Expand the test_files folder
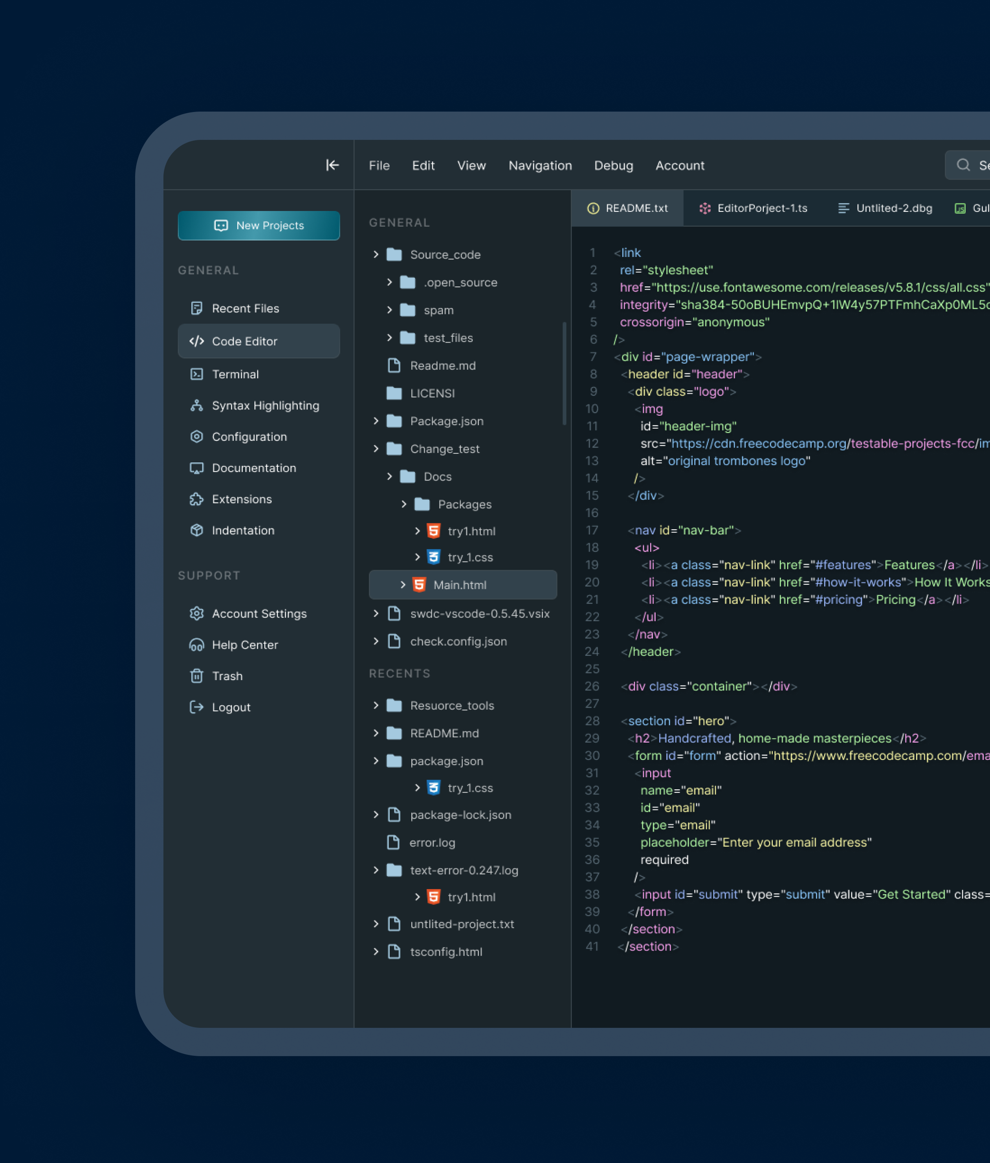The height and width of the screenshot is (1163, 990). 389,338
